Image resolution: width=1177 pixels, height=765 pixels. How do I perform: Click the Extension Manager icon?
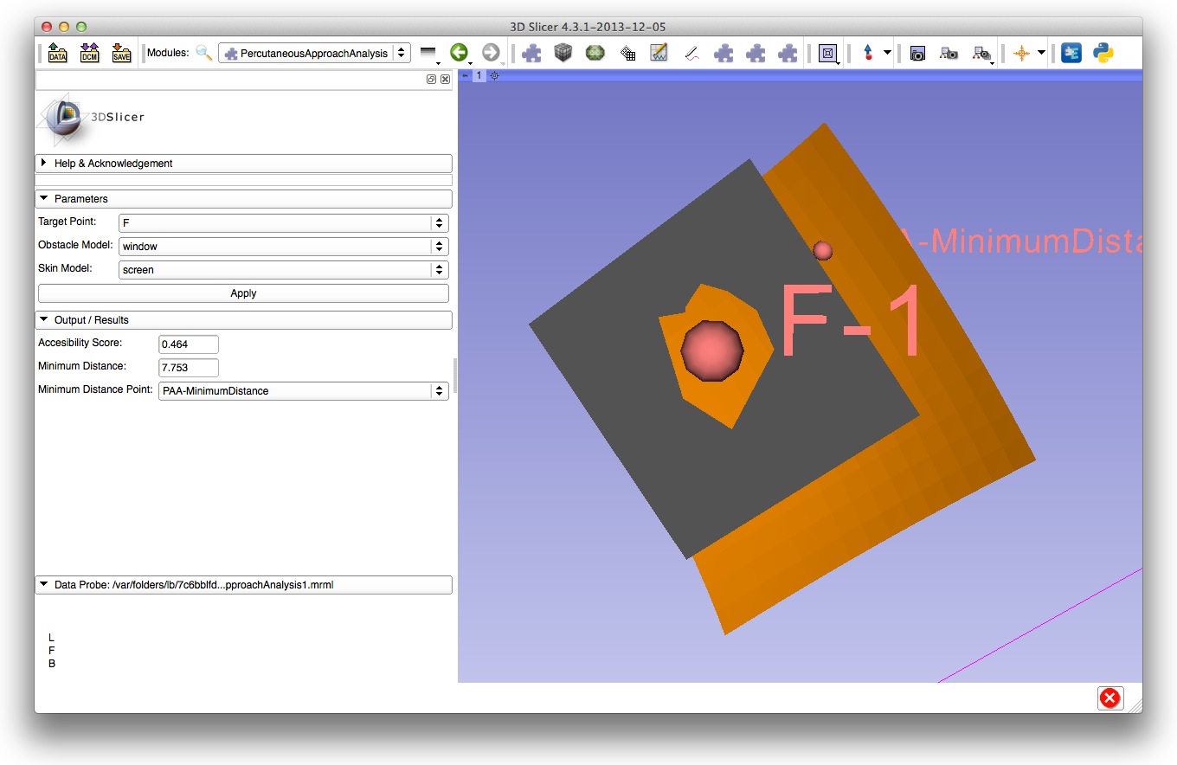1071,54
